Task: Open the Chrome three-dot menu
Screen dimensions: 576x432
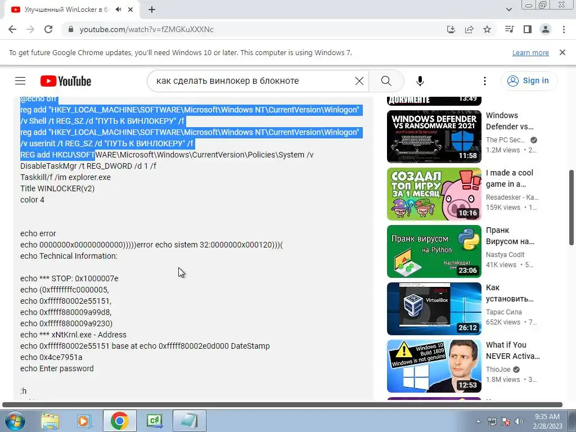Action: pyautogui.click(x=564, y=29)
